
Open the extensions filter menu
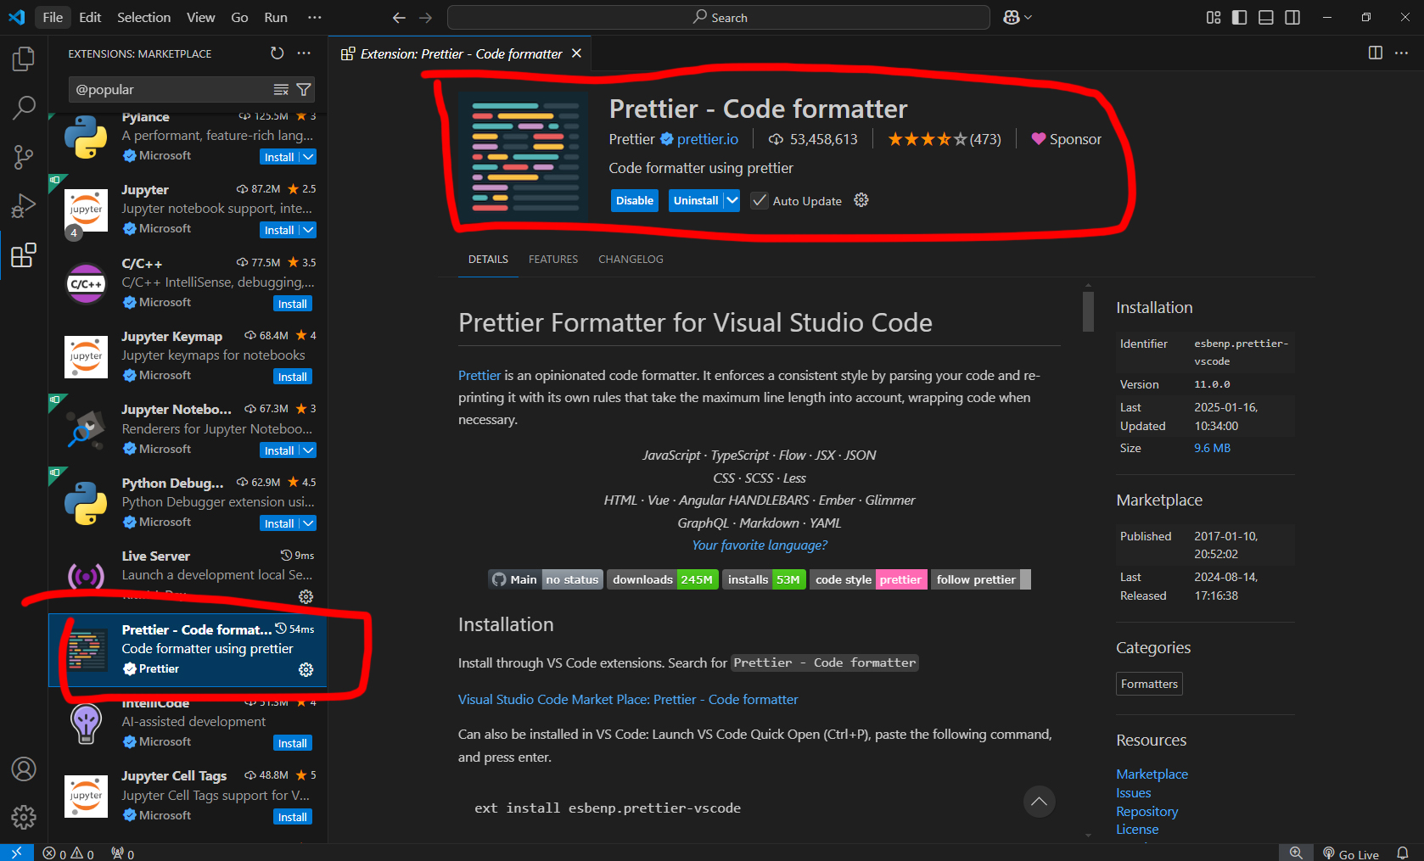pos(304,90)
